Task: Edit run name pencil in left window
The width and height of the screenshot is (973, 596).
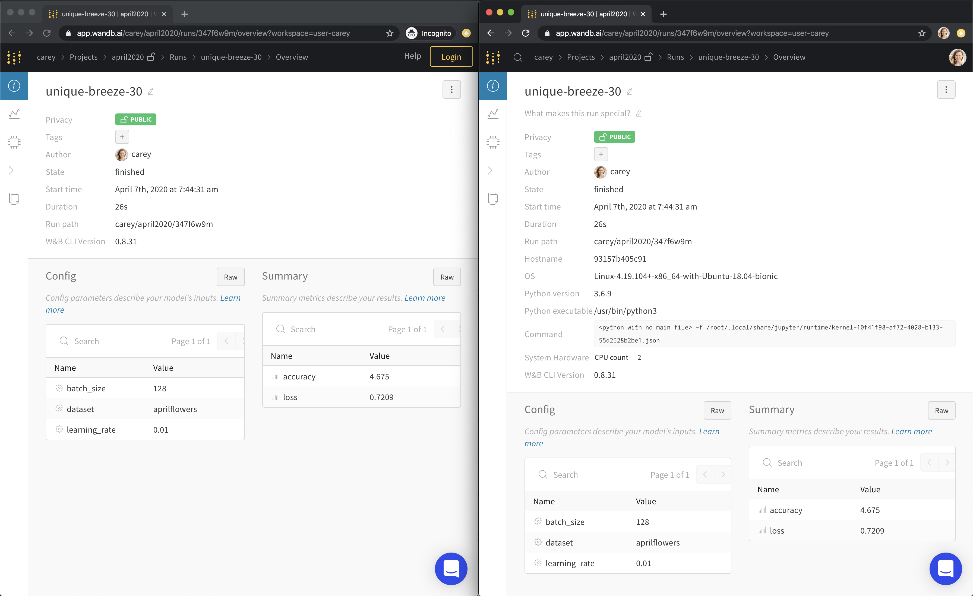Action: tap(150, 91)
